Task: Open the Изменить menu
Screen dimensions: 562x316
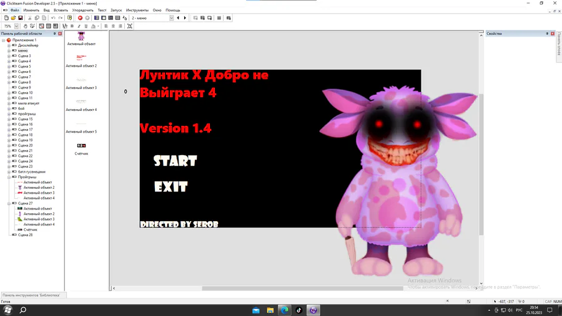Action: pos(31,10)
